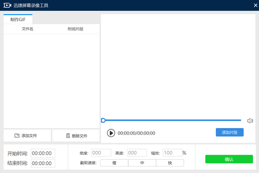Select the 慢 slow capture speed

point(114,163)
